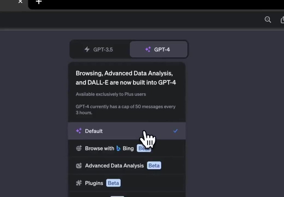This screenshot has width=284, height=197.
Task: Click the Advanced Data Analysis chart icon
Action: 79,165
